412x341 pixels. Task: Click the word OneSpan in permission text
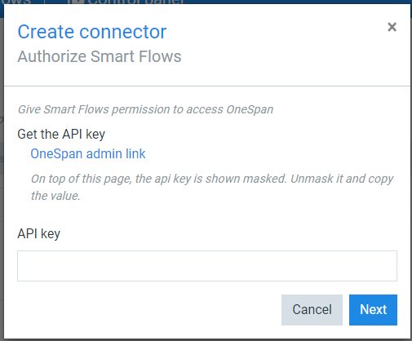coord(250,109)
